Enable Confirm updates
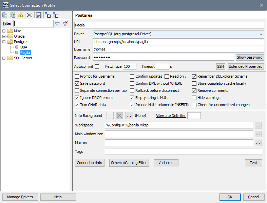This screenshot has width=267, height=203. pyautogui.click(x=132, y=76)
